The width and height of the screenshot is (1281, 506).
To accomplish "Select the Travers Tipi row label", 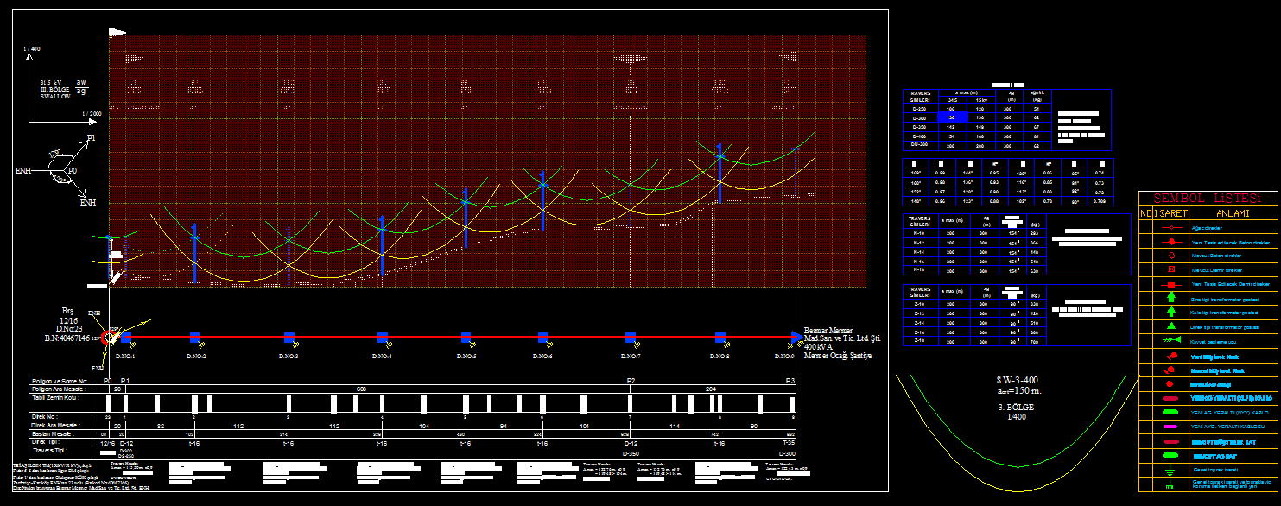I will [49, 451].
